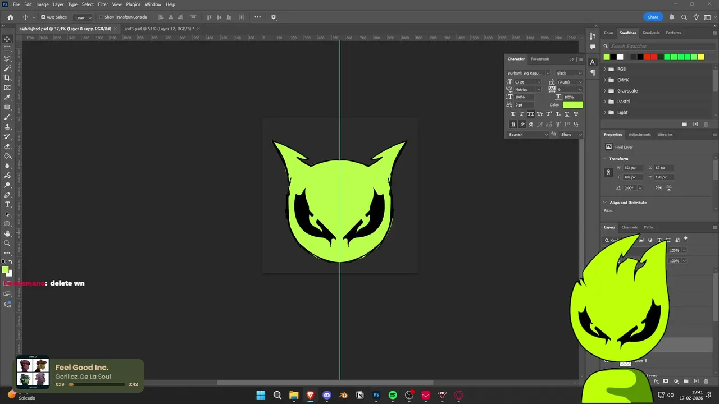Open Spotify from the taskbar
719x404 pixels.
pyautogui.click(x=393, y=395)
